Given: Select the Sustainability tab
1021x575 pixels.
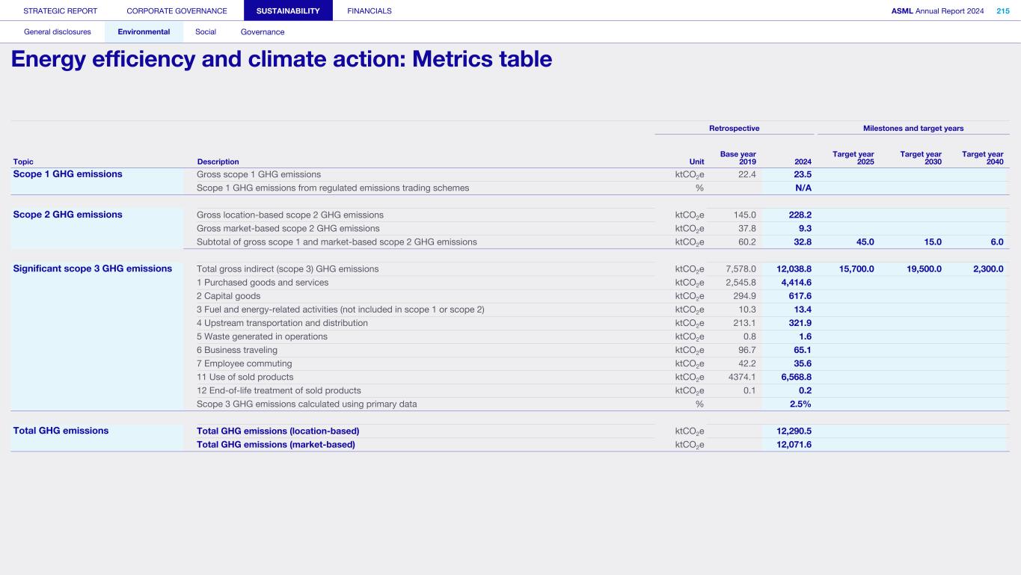Looking at the screenshot, I should (x=288, y=10).
